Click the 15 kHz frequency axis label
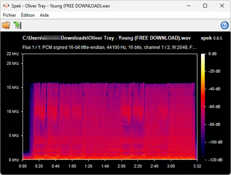The width and height of the screenshot is (231, 175). pos(12,87)
